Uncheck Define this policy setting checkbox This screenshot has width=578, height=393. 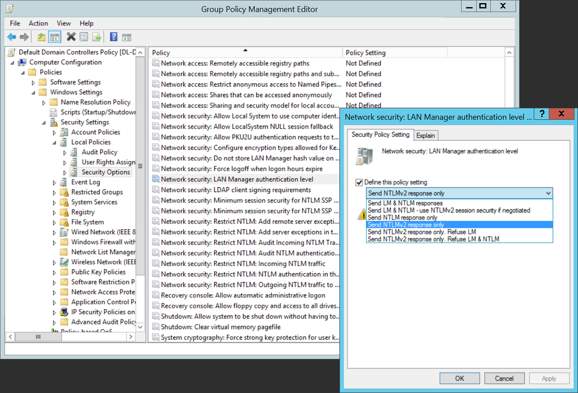pyautogui.click(x=359, y=182)
